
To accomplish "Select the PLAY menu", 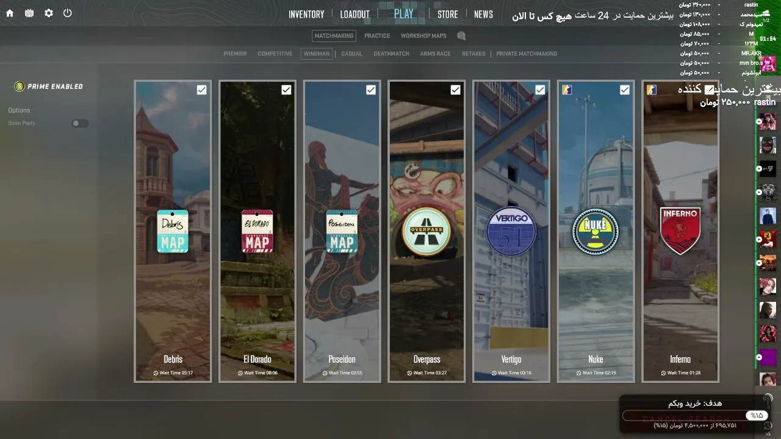I will (404, 14).
